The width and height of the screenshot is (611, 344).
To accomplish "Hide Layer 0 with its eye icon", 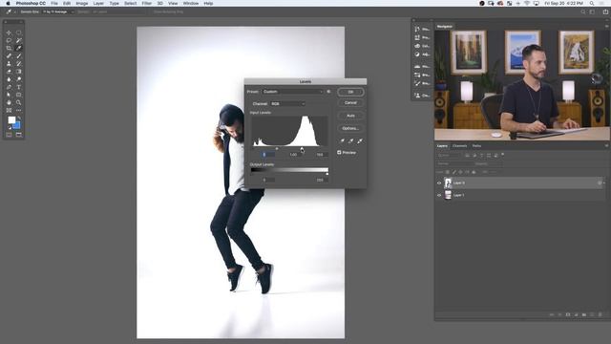I will tap(439, 183).
